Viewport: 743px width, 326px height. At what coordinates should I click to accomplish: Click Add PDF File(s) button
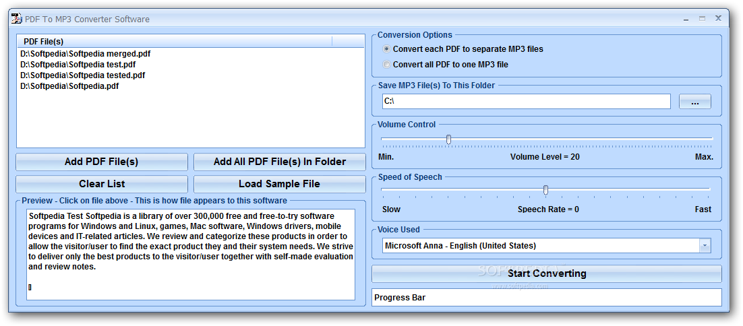(x=101, y=162)
